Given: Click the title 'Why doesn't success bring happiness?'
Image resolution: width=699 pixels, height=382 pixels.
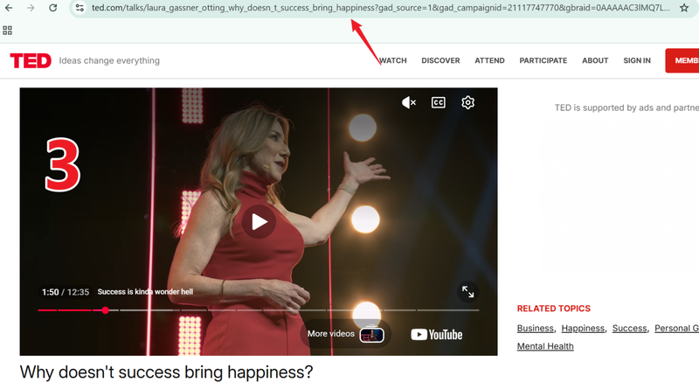Looking at the screenshot, I should point(166,372).
